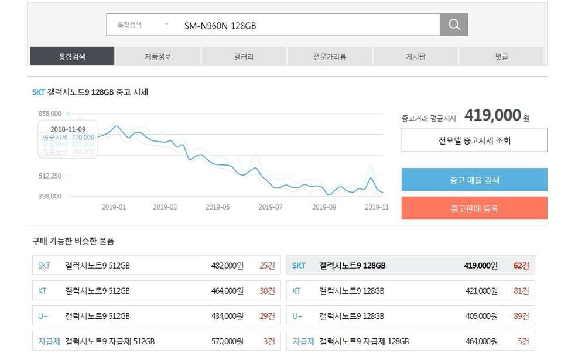Switch to the 댓글 tab
Image resolution: width=568 pixels, height=357 pixels.
[501, 56]
